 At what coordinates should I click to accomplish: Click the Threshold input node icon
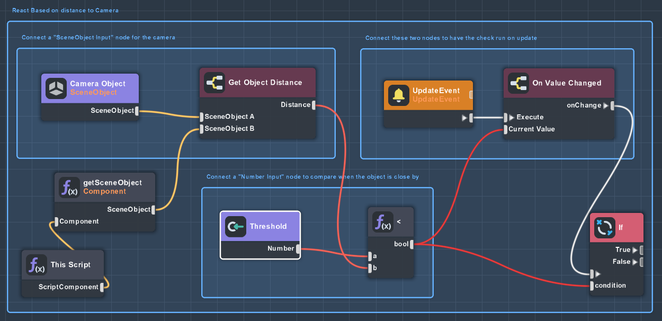235,227
